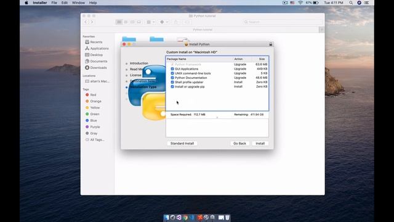Switch Finder to column view
This screenshot has width=394, height=222.
132,22
